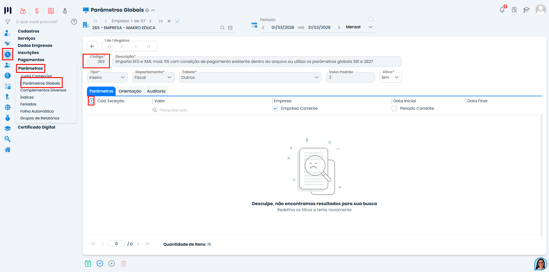
Task: Enable the Período Corrente checkbox
Action: pos(394,108)
